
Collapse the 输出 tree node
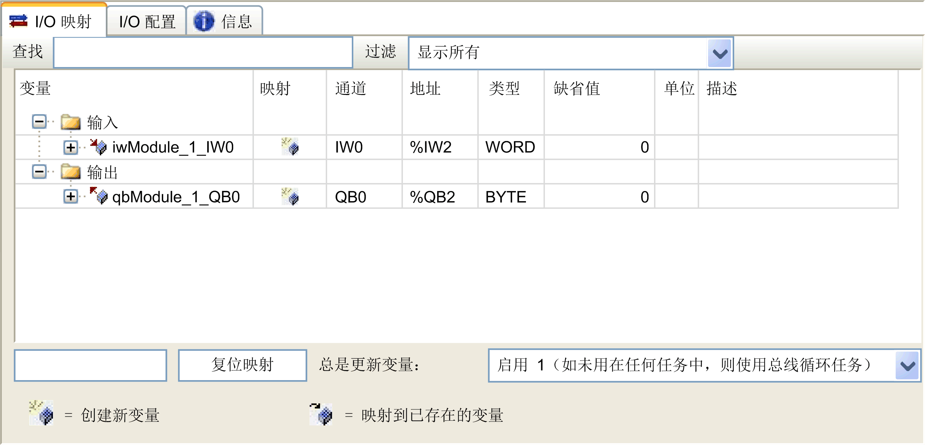tap(39, 172)
